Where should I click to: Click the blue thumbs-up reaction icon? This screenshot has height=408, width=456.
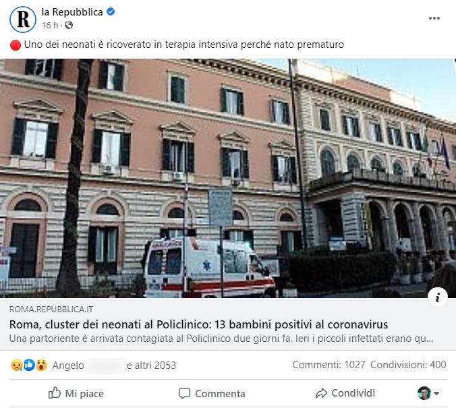(29, 365)
